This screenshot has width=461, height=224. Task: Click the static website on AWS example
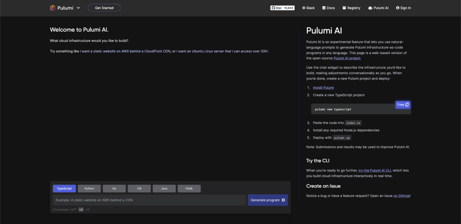(x=126, y=51)
